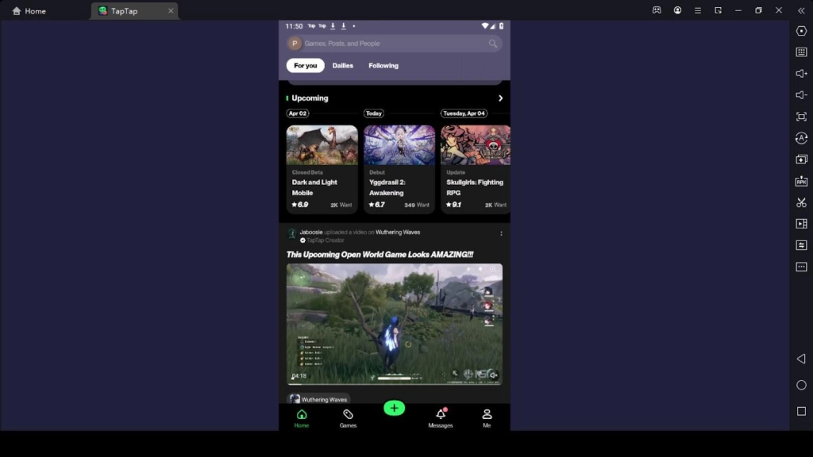
Task: Open the three-dot menu on Jaboosie's post
Action: 501,233
